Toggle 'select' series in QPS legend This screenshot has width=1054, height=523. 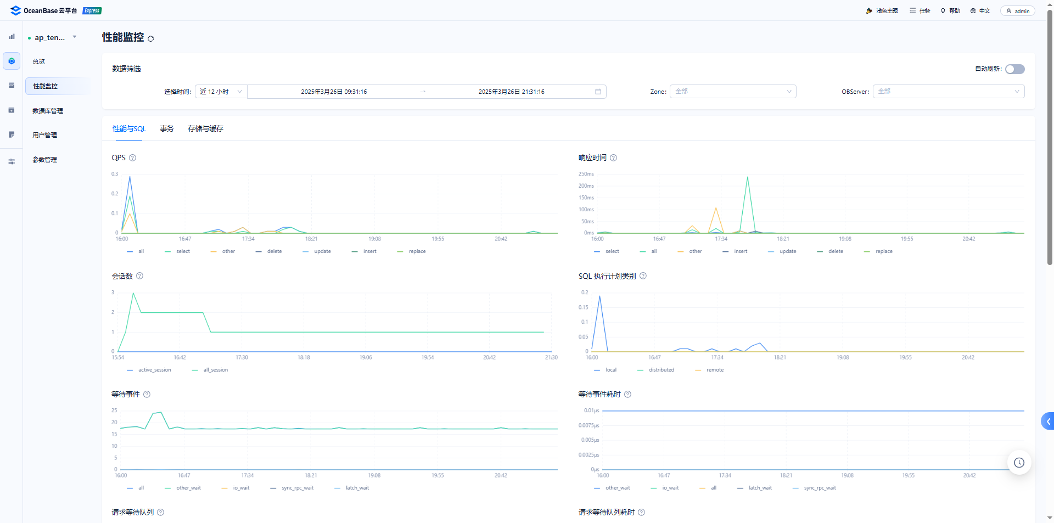click(x=177, y=251)
